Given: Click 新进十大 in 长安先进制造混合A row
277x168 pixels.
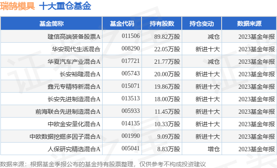Looking at the screenshot, I should click(x=208, y=99).
